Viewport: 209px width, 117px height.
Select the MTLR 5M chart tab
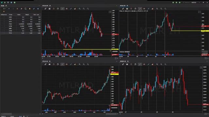45,6
